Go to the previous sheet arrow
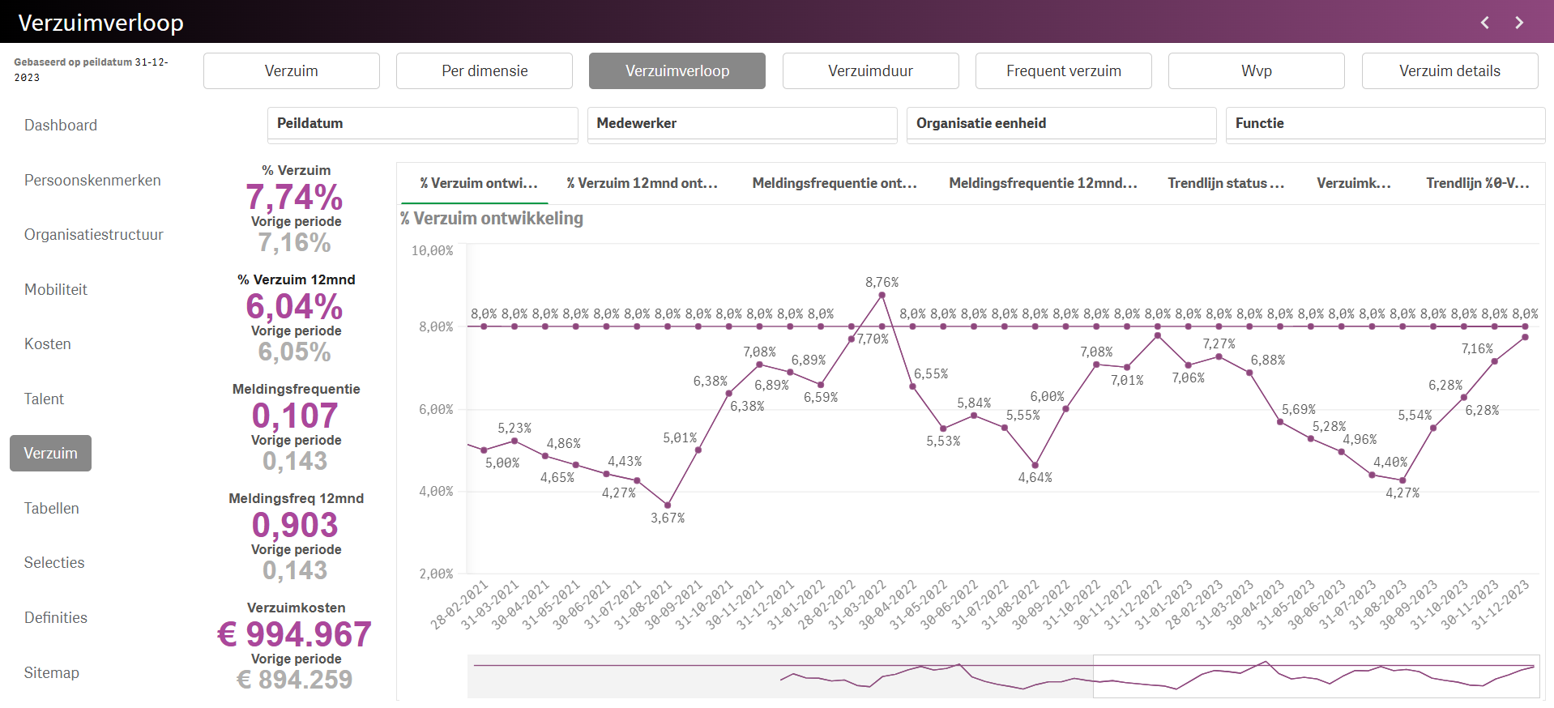The image size is (1554, 708). pos(1484,23)
